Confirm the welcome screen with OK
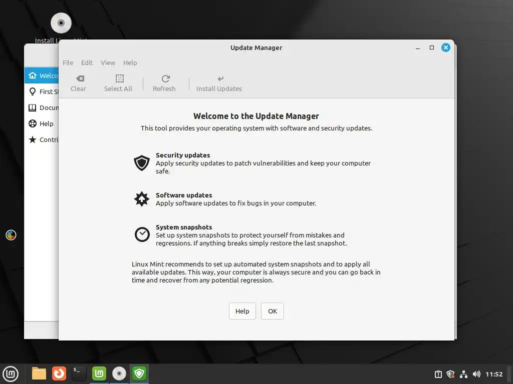 pyautogui.click(x=273, y=311)
